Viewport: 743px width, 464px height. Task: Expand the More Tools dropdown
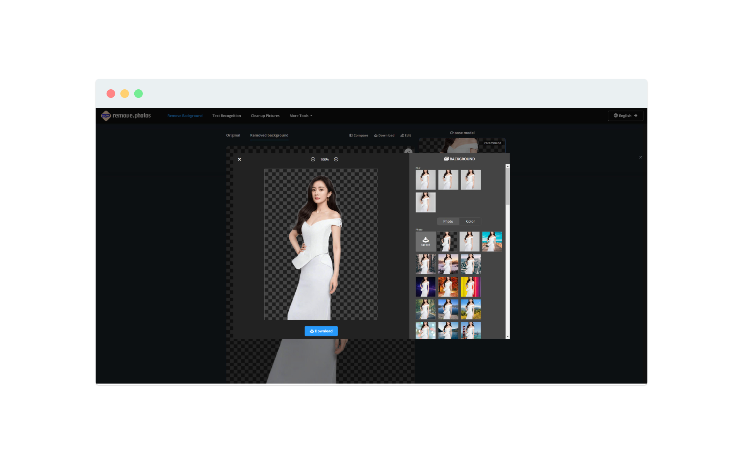301,116
